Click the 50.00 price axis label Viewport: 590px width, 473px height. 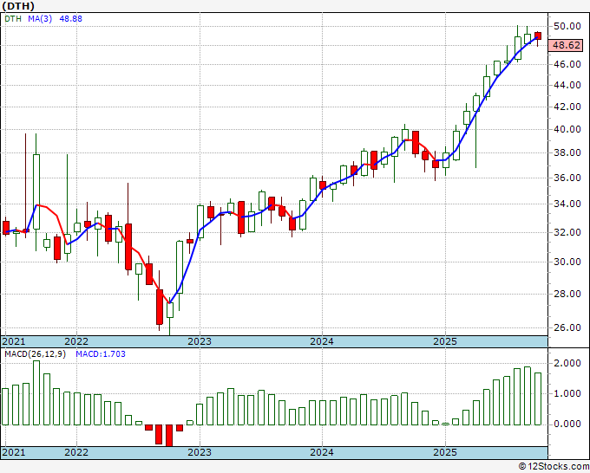(567, 26)
